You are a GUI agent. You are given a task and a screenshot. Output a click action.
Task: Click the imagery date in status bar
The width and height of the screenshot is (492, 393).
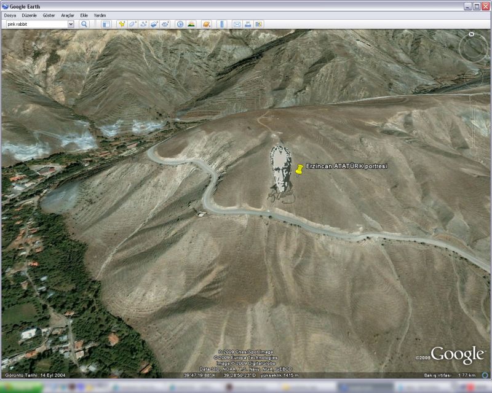click(36, 375)
